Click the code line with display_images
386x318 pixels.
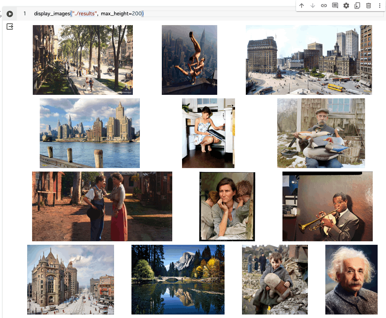pyautogui.click(x=89, y=14)
